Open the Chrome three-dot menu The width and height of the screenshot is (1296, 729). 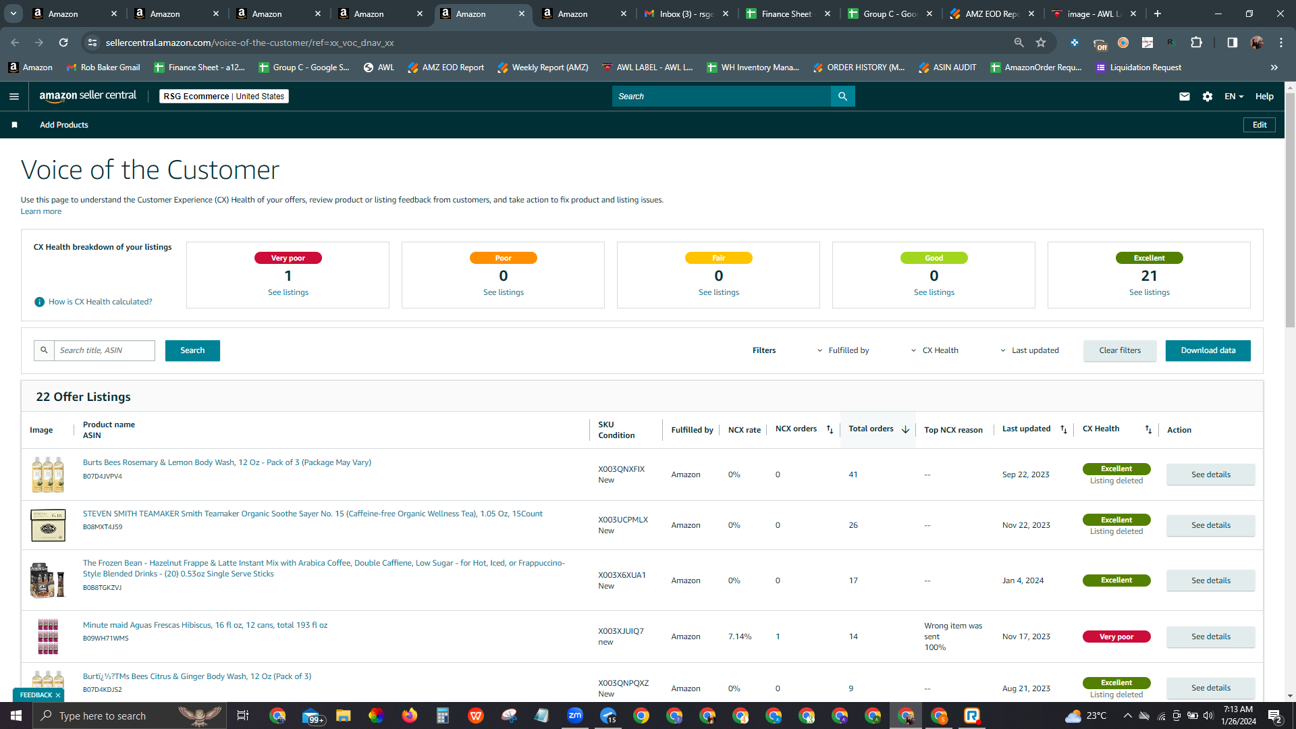pyautogui.click(x=1281, y=43)
